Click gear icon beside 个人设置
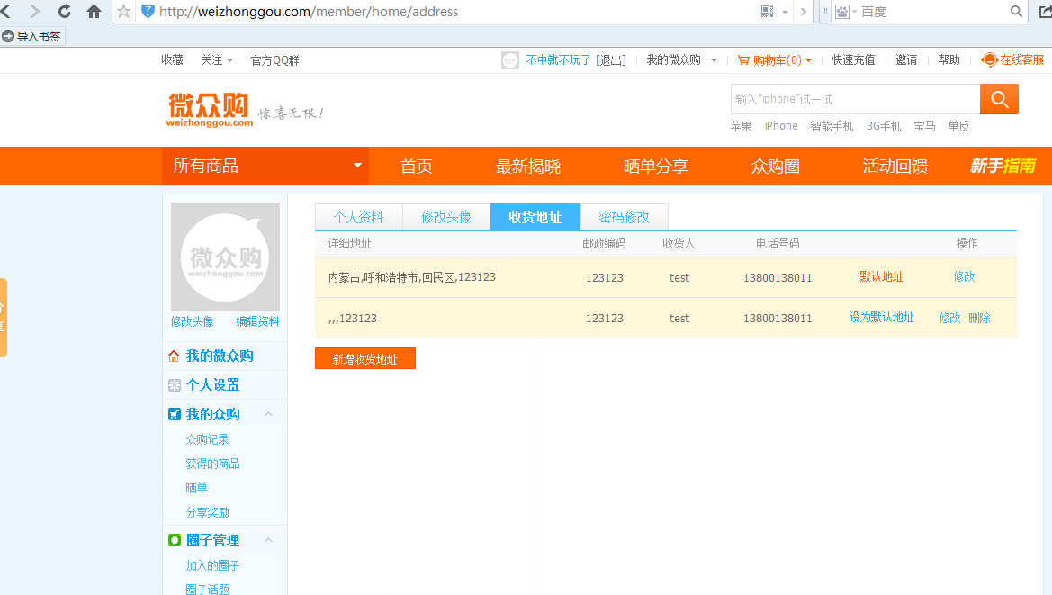Screen dimensions: 1052x595 pos(175,385)
